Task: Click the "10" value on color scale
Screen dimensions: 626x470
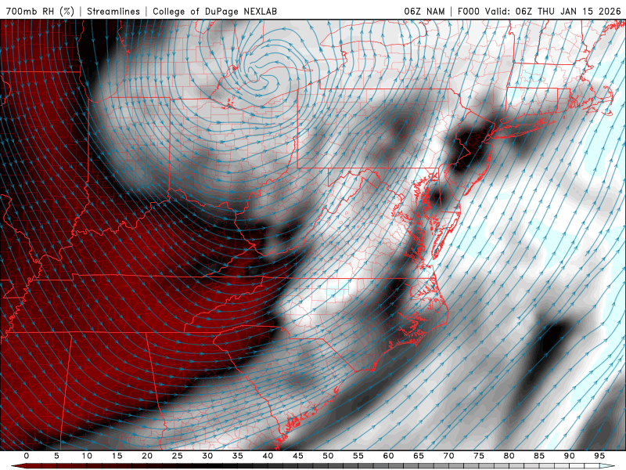Action: [x=87, y=456]
